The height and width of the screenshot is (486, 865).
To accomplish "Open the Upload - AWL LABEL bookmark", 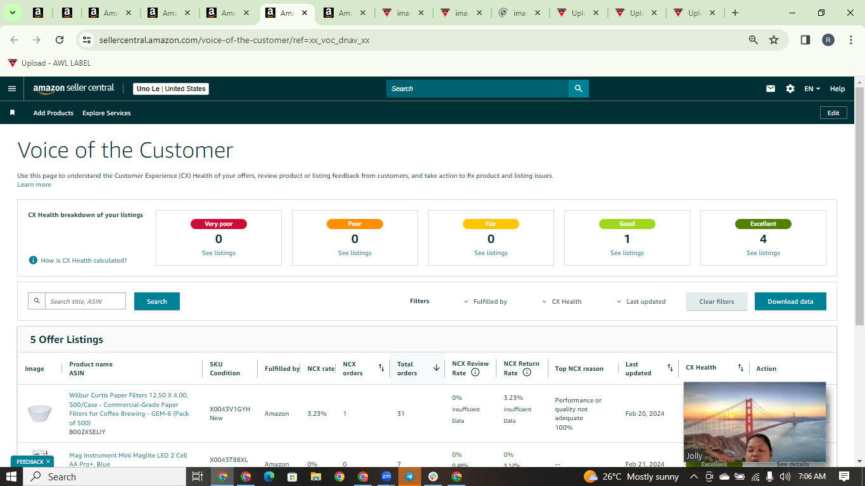I will pyautogui.click(x=49, y=63).
